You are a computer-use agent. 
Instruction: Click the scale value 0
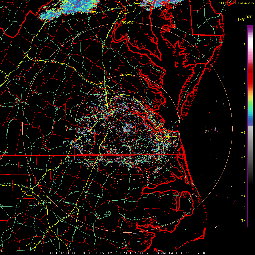[x=245, y=120]
